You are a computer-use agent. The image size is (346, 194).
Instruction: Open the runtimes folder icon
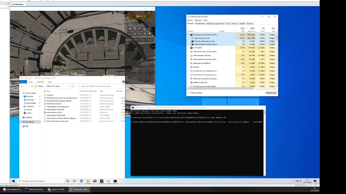click(45, 95)
